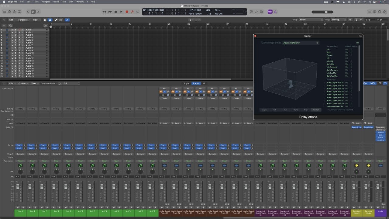Adjust the master volume slider
The height and width of the screenshot is (219, 389).
click(x=326, y=12)
